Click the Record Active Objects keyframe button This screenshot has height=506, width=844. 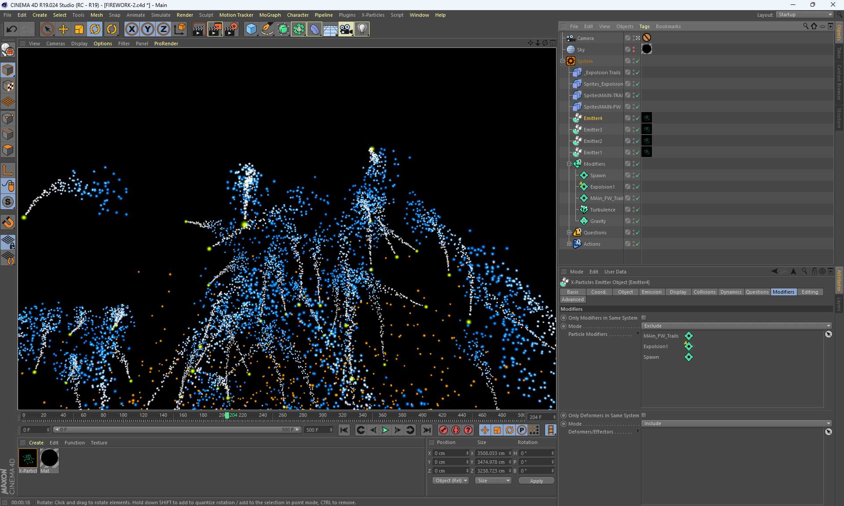click(444, 430)
